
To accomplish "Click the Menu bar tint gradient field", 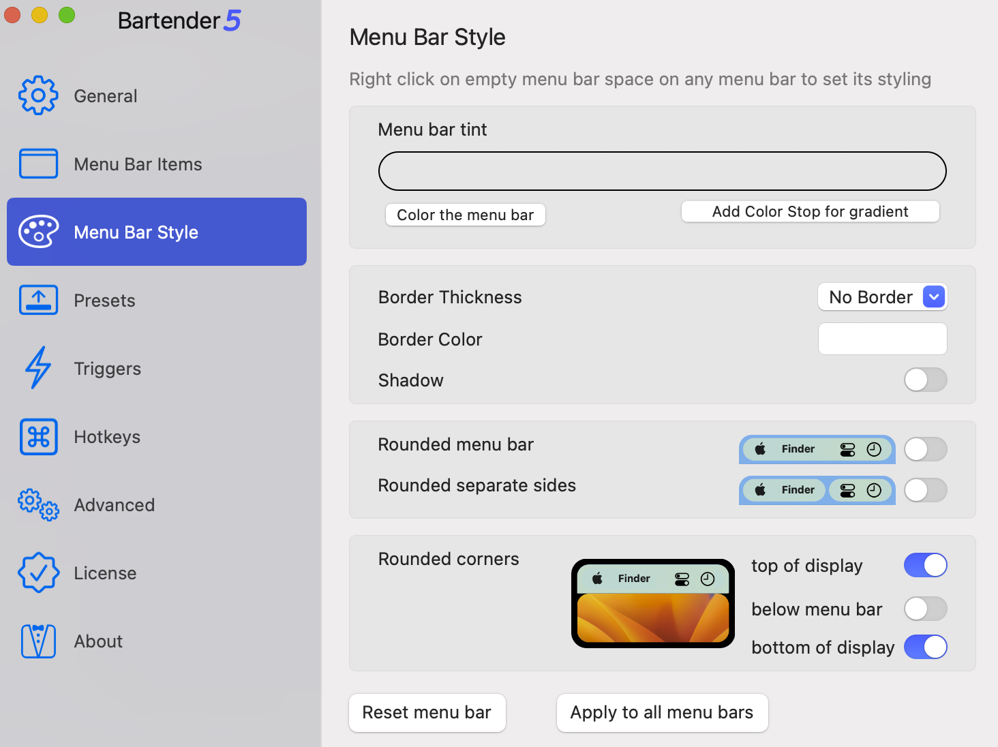I will (x=662, y=171).
